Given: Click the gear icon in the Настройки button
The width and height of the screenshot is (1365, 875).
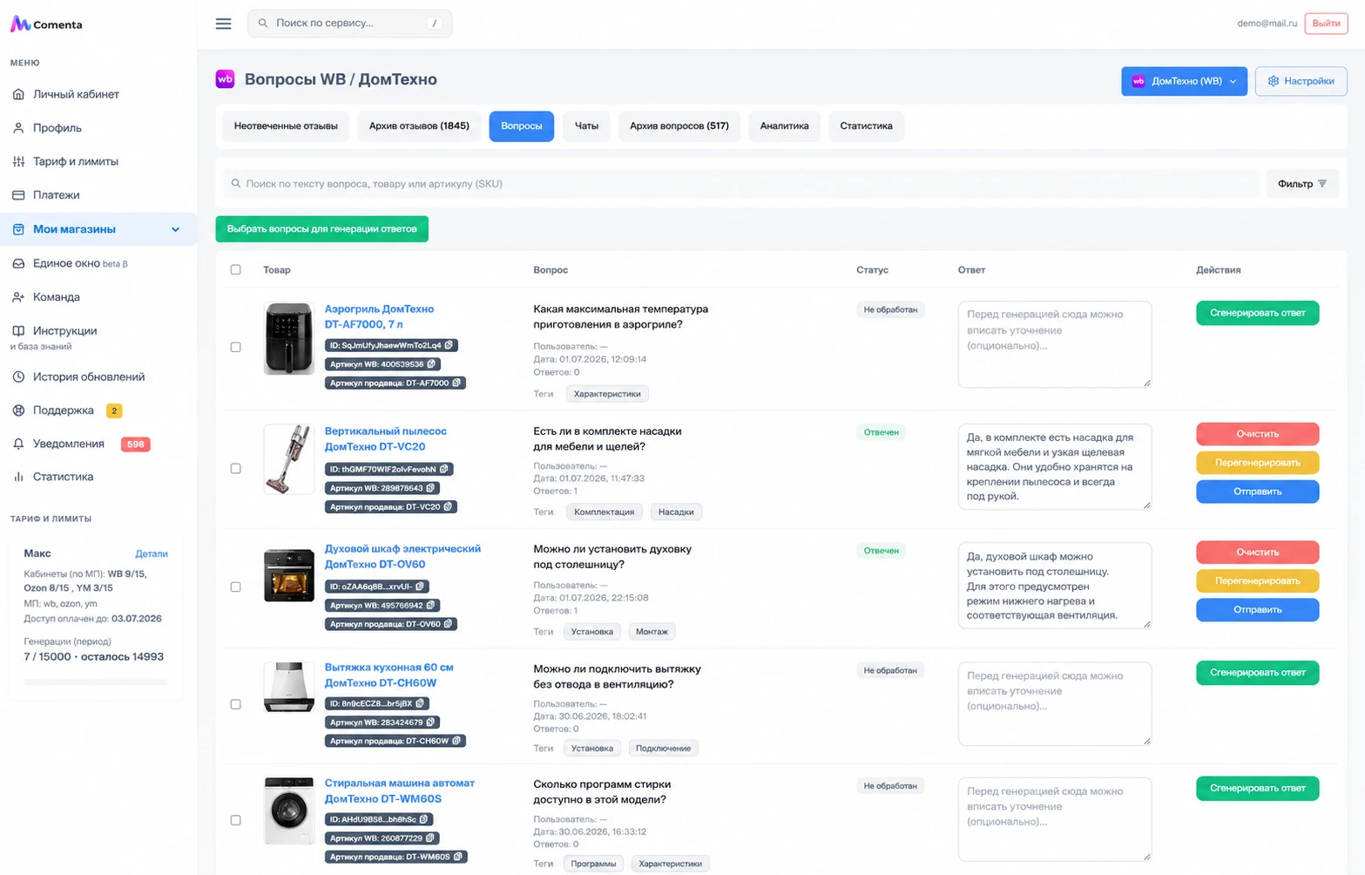Looking at the screenshot, I should coord(1274,81).
